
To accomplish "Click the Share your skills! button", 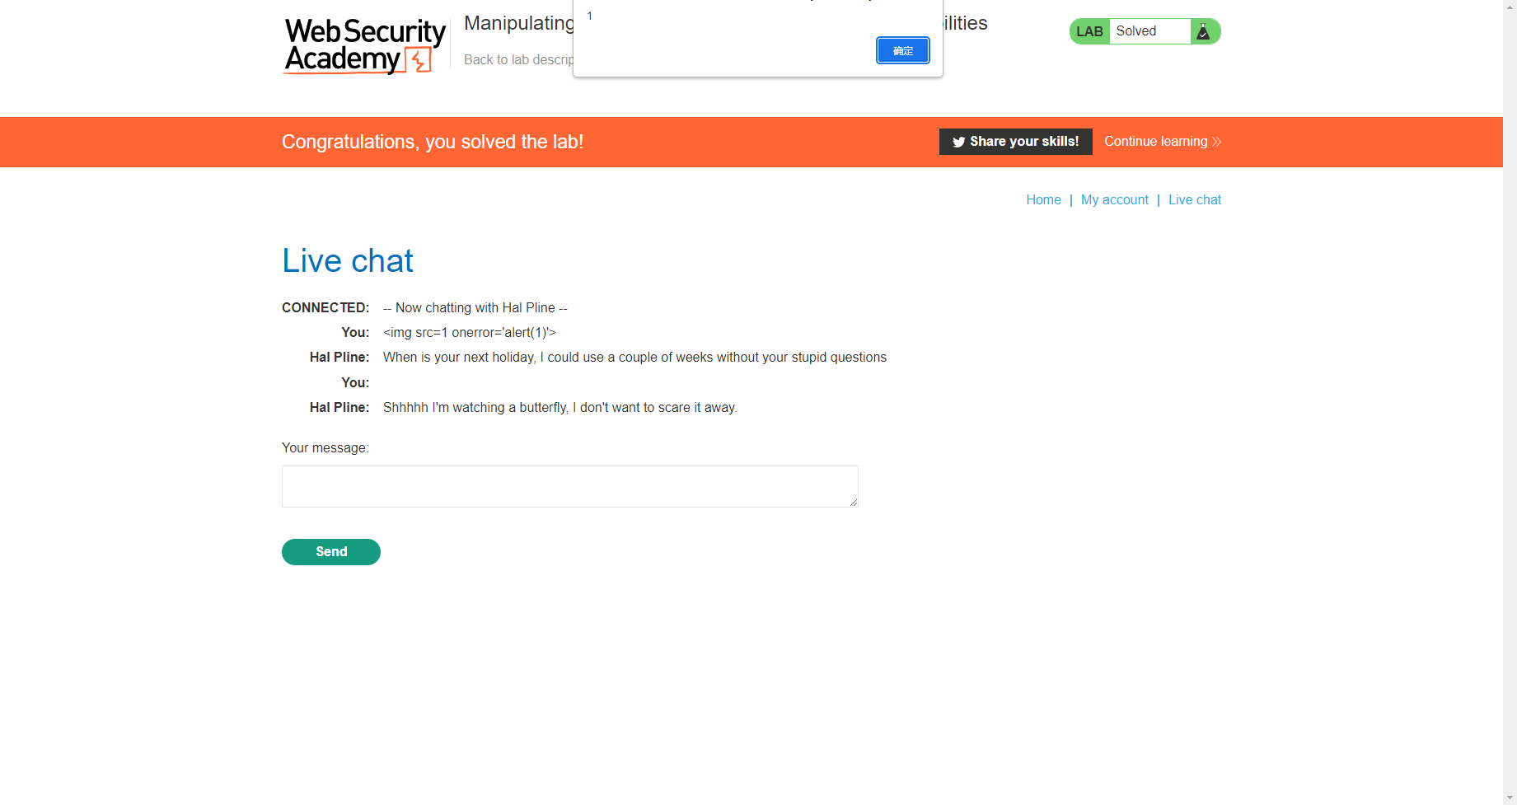I will [x=1015, y=142].
